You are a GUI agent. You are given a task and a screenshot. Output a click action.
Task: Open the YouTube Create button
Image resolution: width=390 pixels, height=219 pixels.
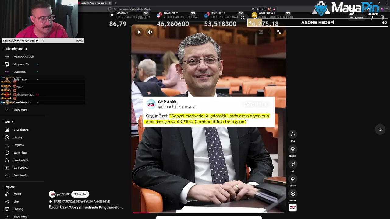[x=356, y=18]
